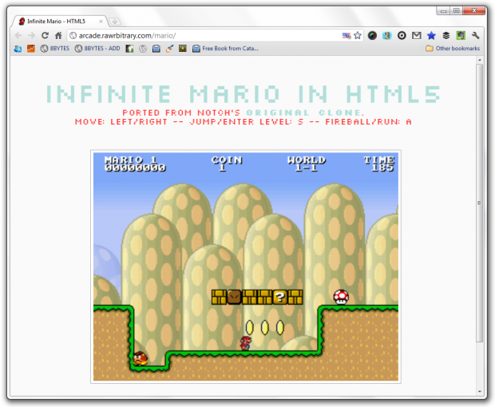Click the MOVE: LEFT/RIGHT instructions text

pyautogui.click(x=243, y=122)
